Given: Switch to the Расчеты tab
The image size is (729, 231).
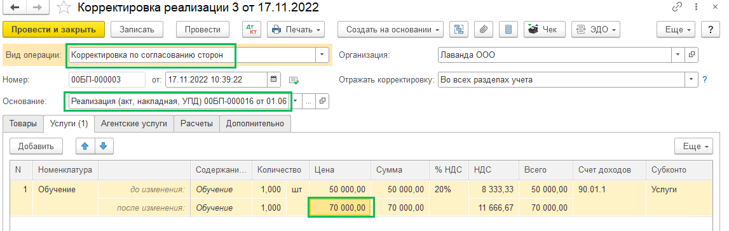Looking at the screenshot, I should (x=196, y=123).
